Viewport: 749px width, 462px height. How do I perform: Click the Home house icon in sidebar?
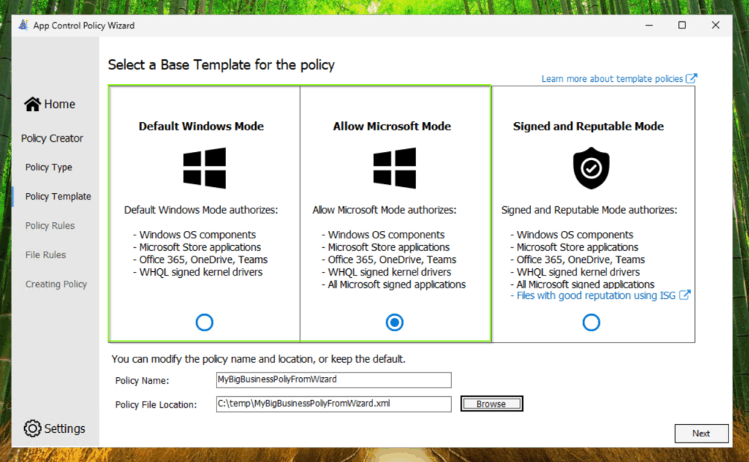point(32,105)
